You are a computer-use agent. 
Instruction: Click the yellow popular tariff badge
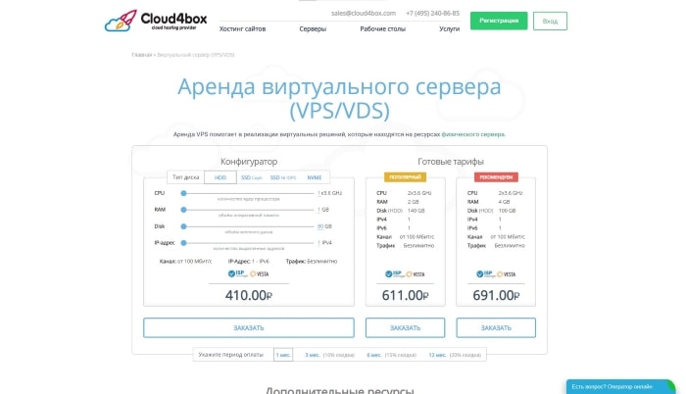405,176
